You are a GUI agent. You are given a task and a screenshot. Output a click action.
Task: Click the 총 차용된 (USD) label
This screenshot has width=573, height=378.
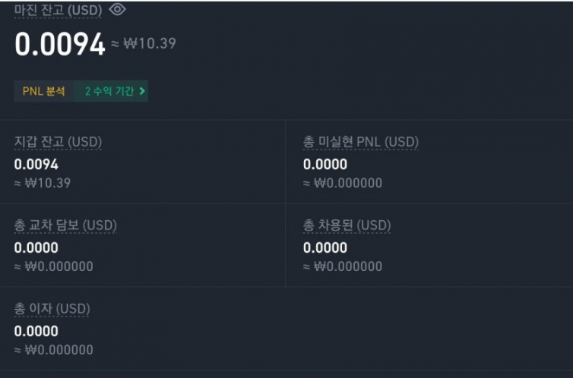(x=347, y=225)
